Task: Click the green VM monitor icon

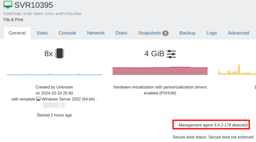Action: pyautogui.click(x=8, y=5)
